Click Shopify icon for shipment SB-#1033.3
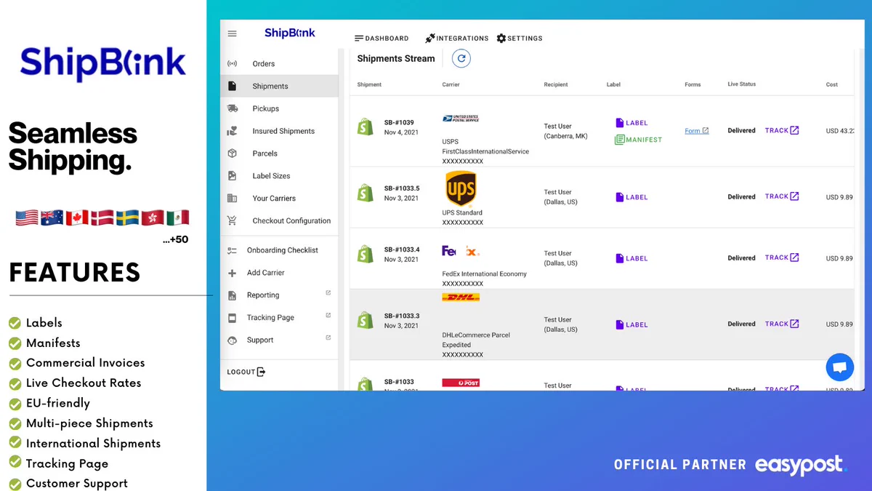The image size is (872, 491). click(365, 320)
